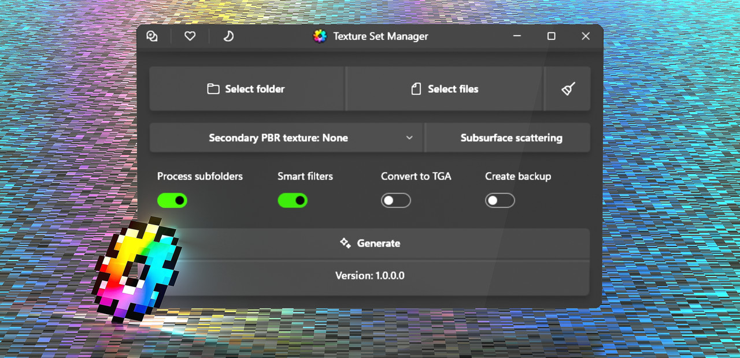
Task: Click the heart icon in the title bar
Action: [x=190, y=36]
